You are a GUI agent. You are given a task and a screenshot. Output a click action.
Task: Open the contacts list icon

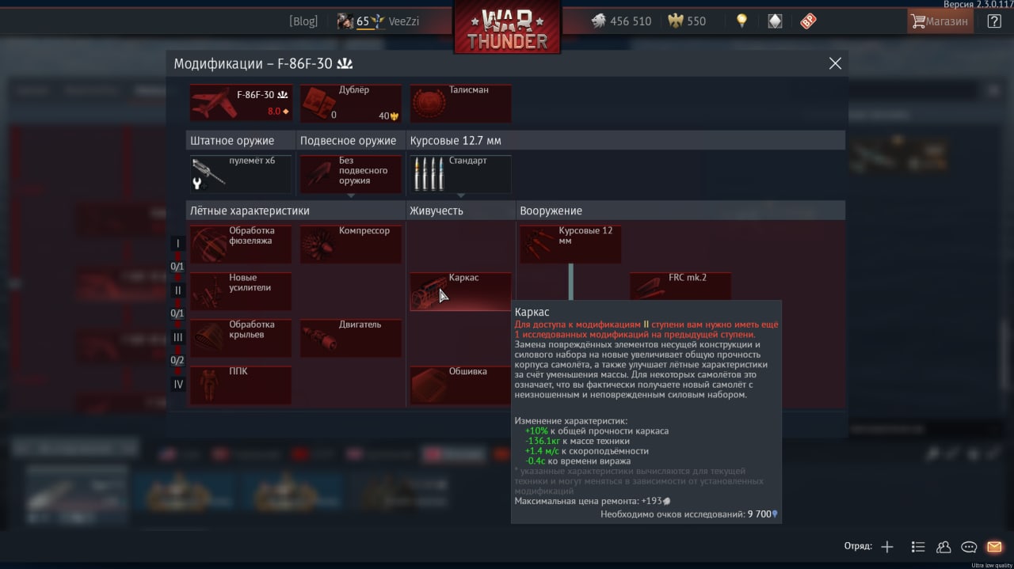coord(918,547)
